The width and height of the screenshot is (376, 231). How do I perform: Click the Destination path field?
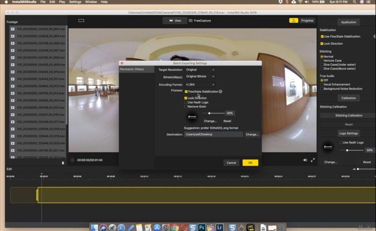coord(213,134)
